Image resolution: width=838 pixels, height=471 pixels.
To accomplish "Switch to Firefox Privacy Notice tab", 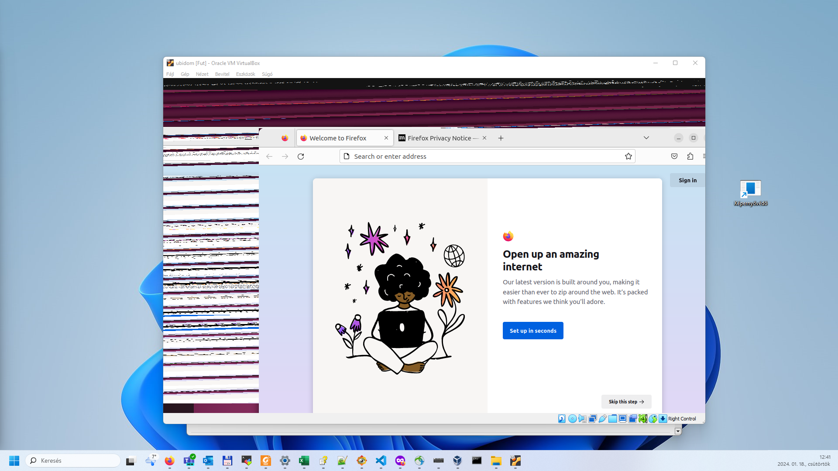I will point(440,138).
